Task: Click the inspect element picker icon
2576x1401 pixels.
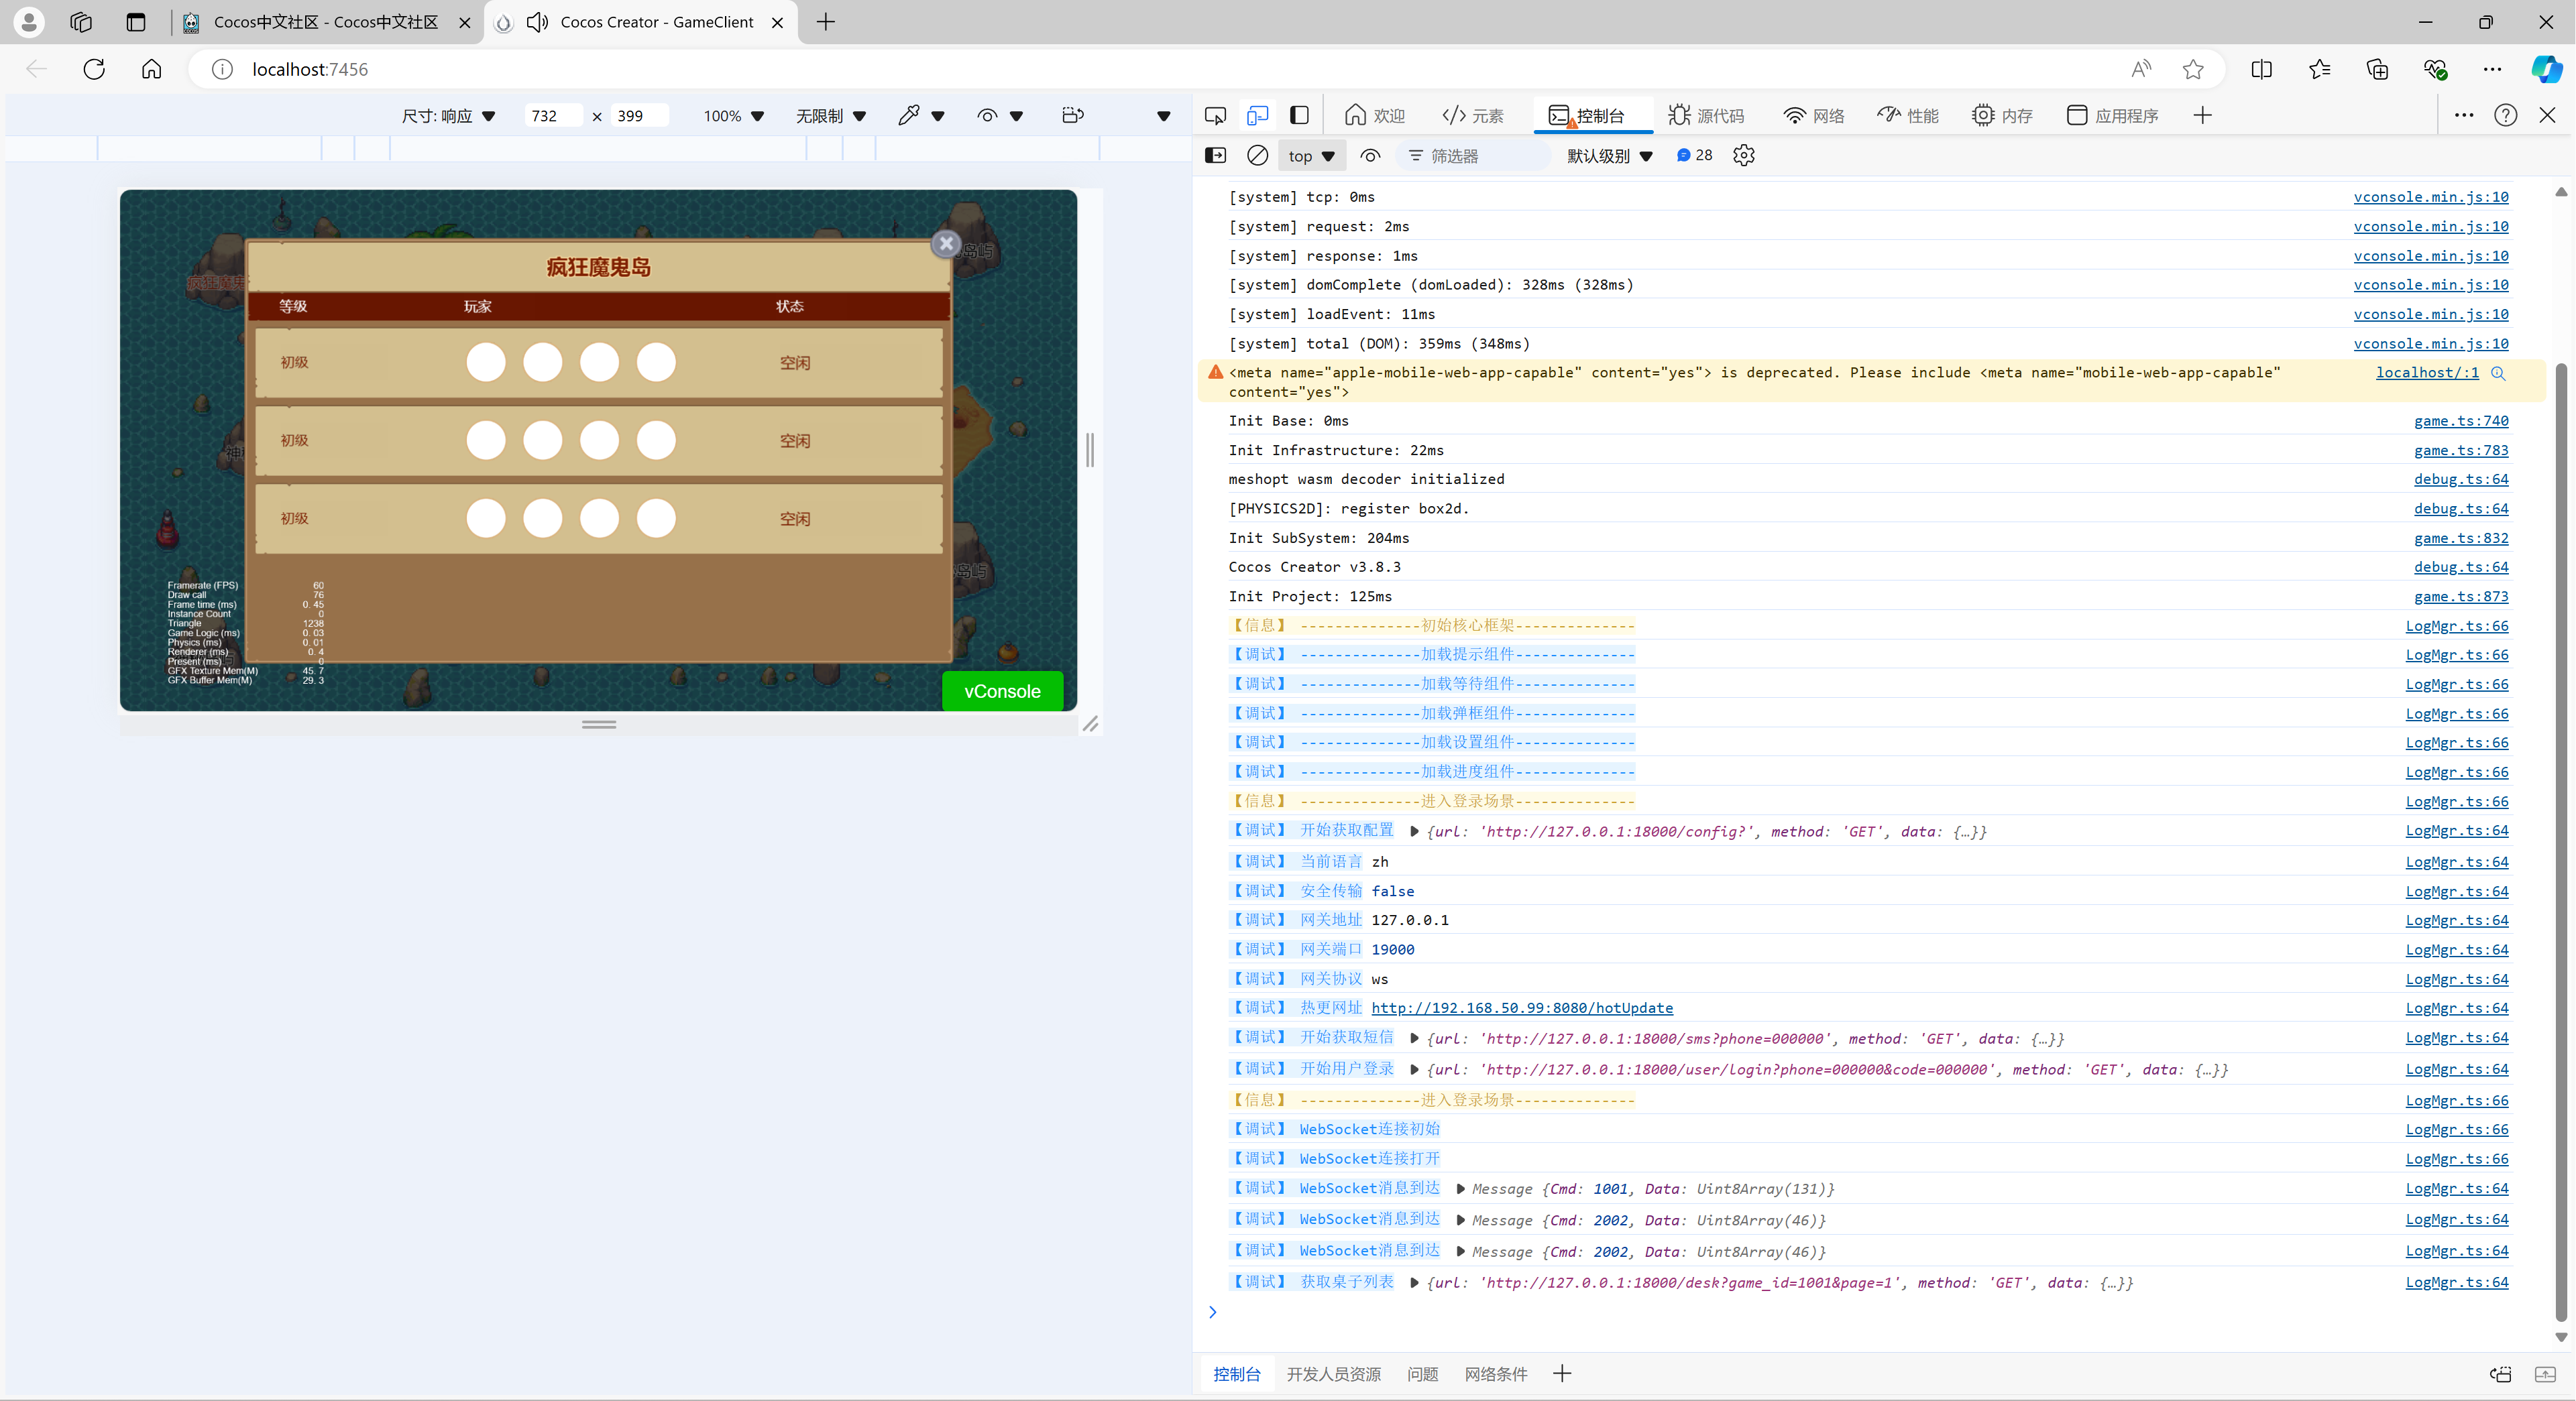Action: [x=1215, y=115]
